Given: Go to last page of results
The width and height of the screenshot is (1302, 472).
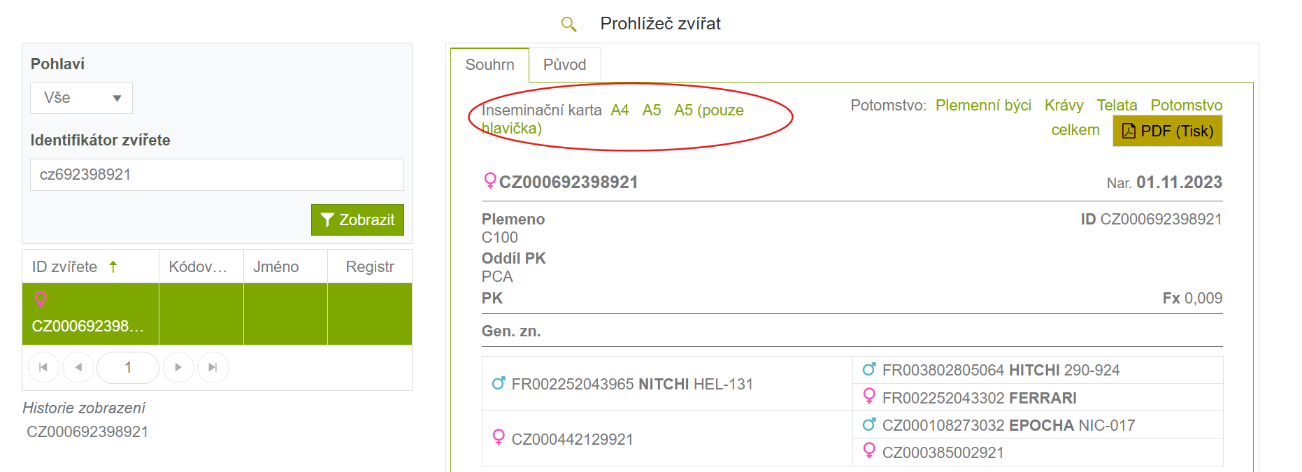Looking at the screenshot, I should [213, 367].
